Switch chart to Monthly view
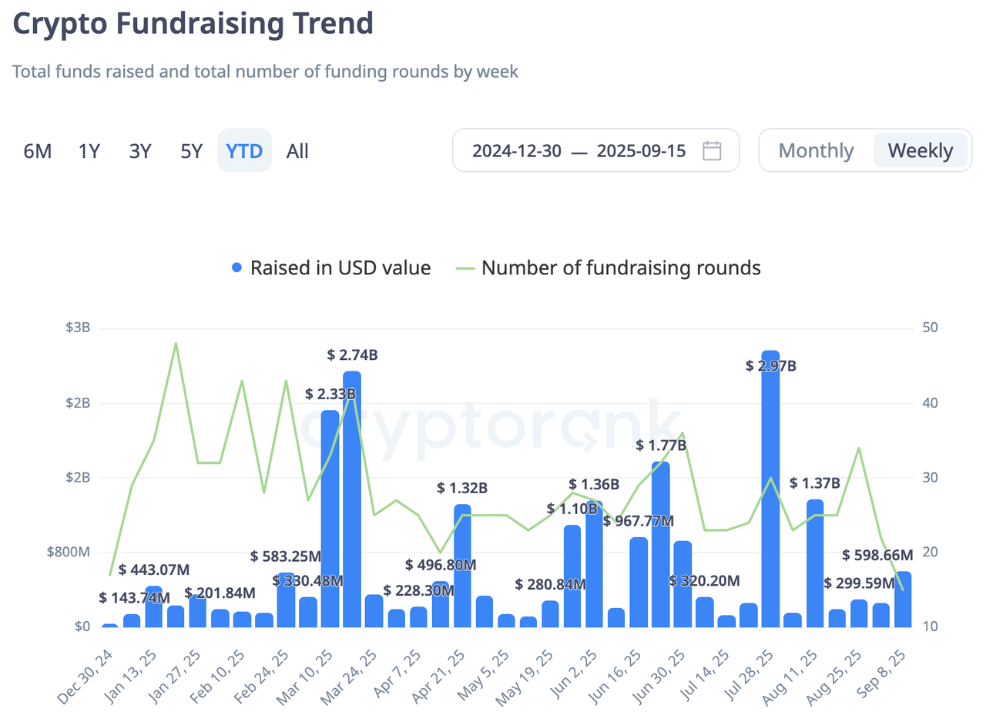The image size is (986, 719). coord(816,150)
